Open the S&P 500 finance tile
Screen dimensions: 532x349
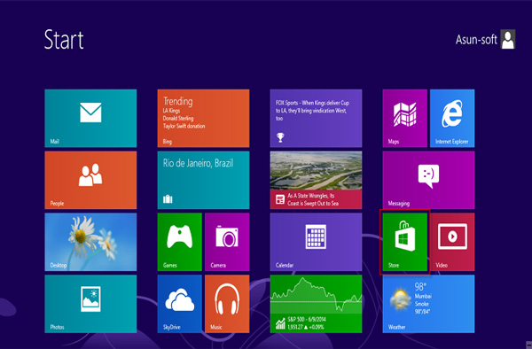click(x=316, y=304)
